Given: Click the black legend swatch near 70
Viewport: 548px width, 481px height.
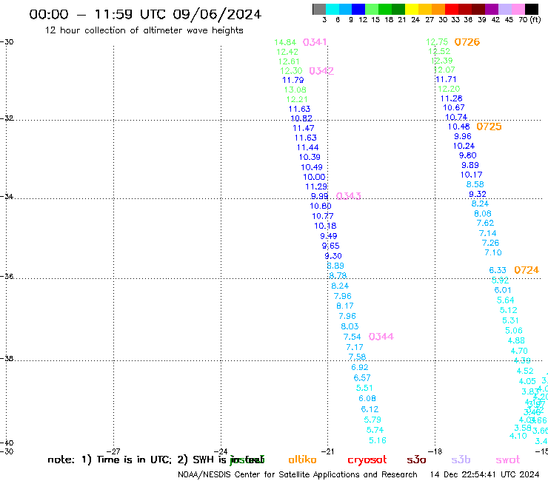Looking at the screenshot, I should tap(532, 9).
